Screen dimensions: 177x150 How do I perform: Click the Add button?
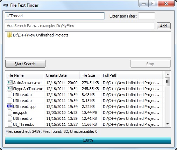tap(164, 26)
